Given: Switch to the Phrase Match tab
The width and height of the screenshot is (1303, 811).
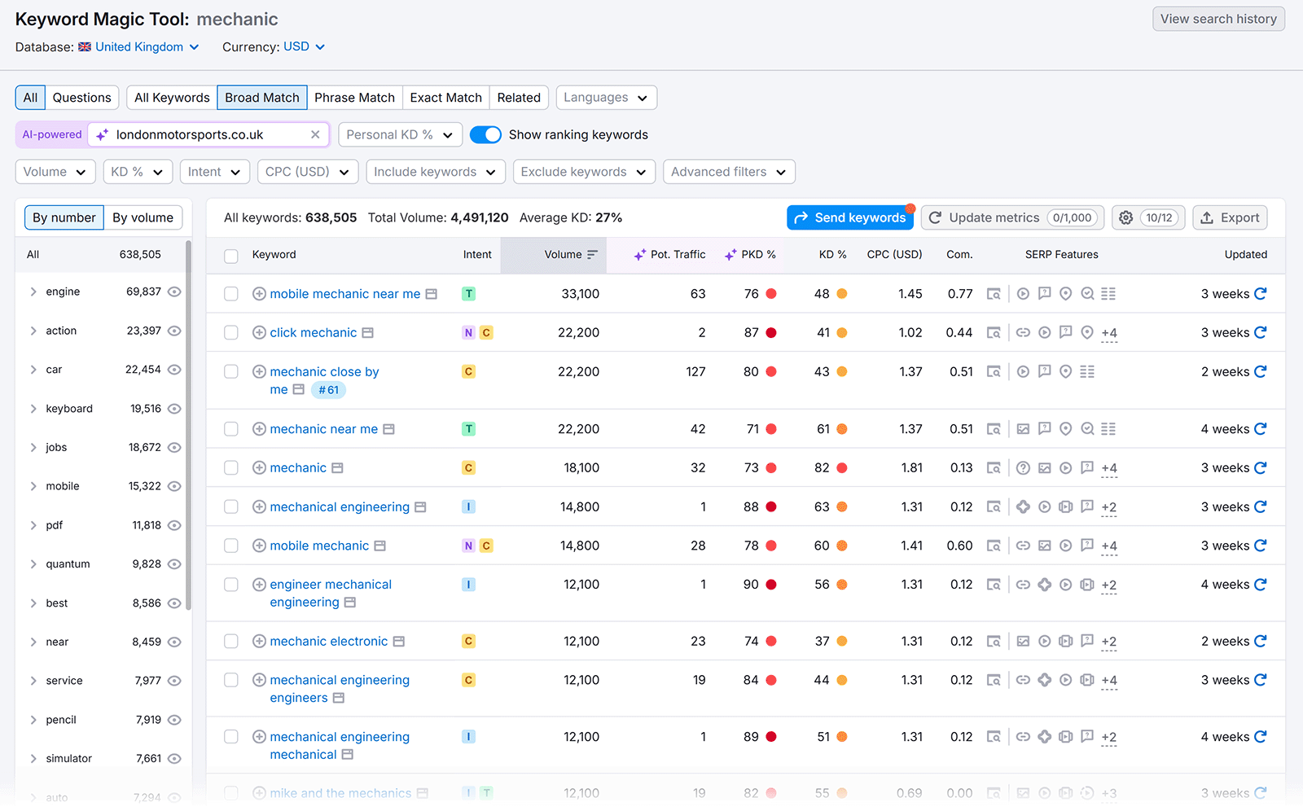Looking at the screenshot, I should tap(355, 97).
